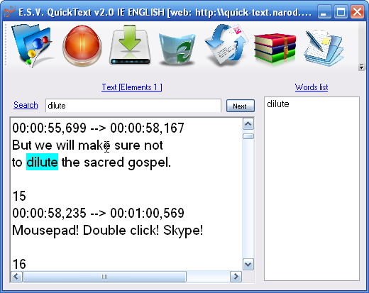Click the vertical scrollbar down arrow

point(248,264)
